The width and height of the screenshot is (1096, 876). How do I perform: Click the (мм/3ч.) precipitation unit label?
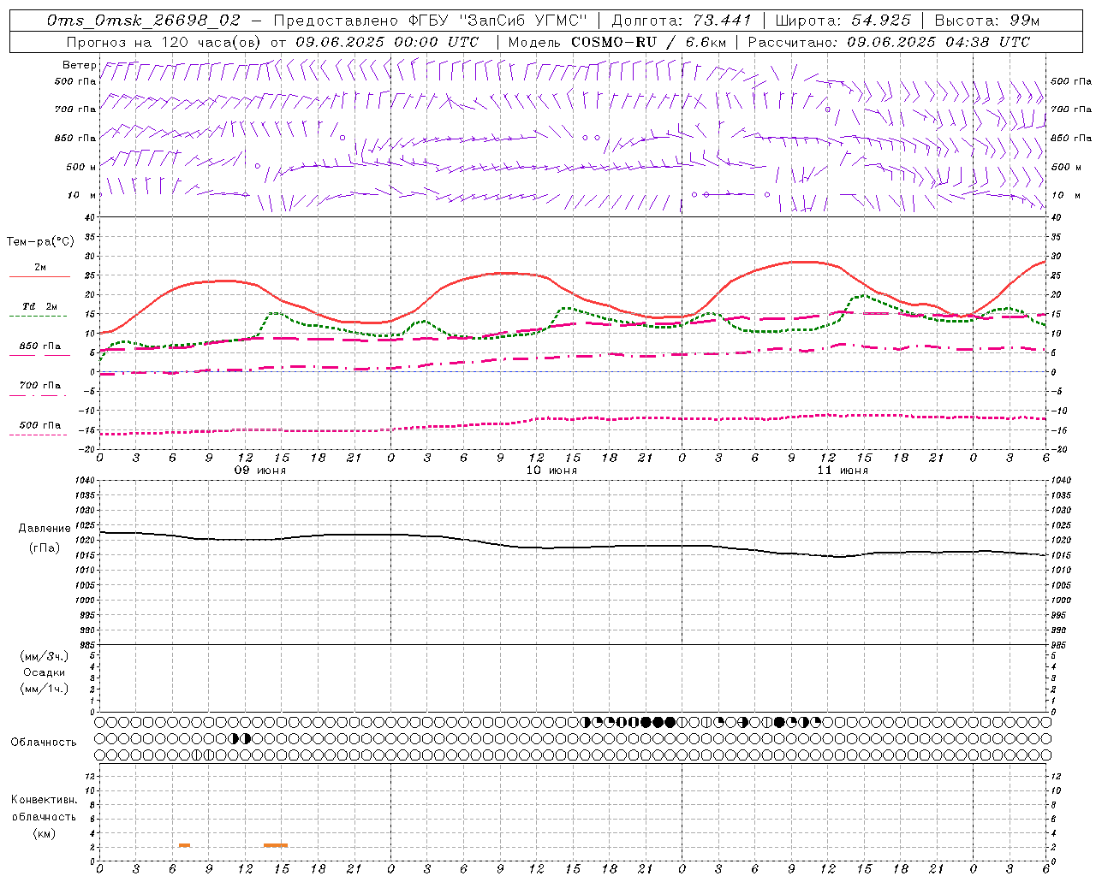pos(45,656)
